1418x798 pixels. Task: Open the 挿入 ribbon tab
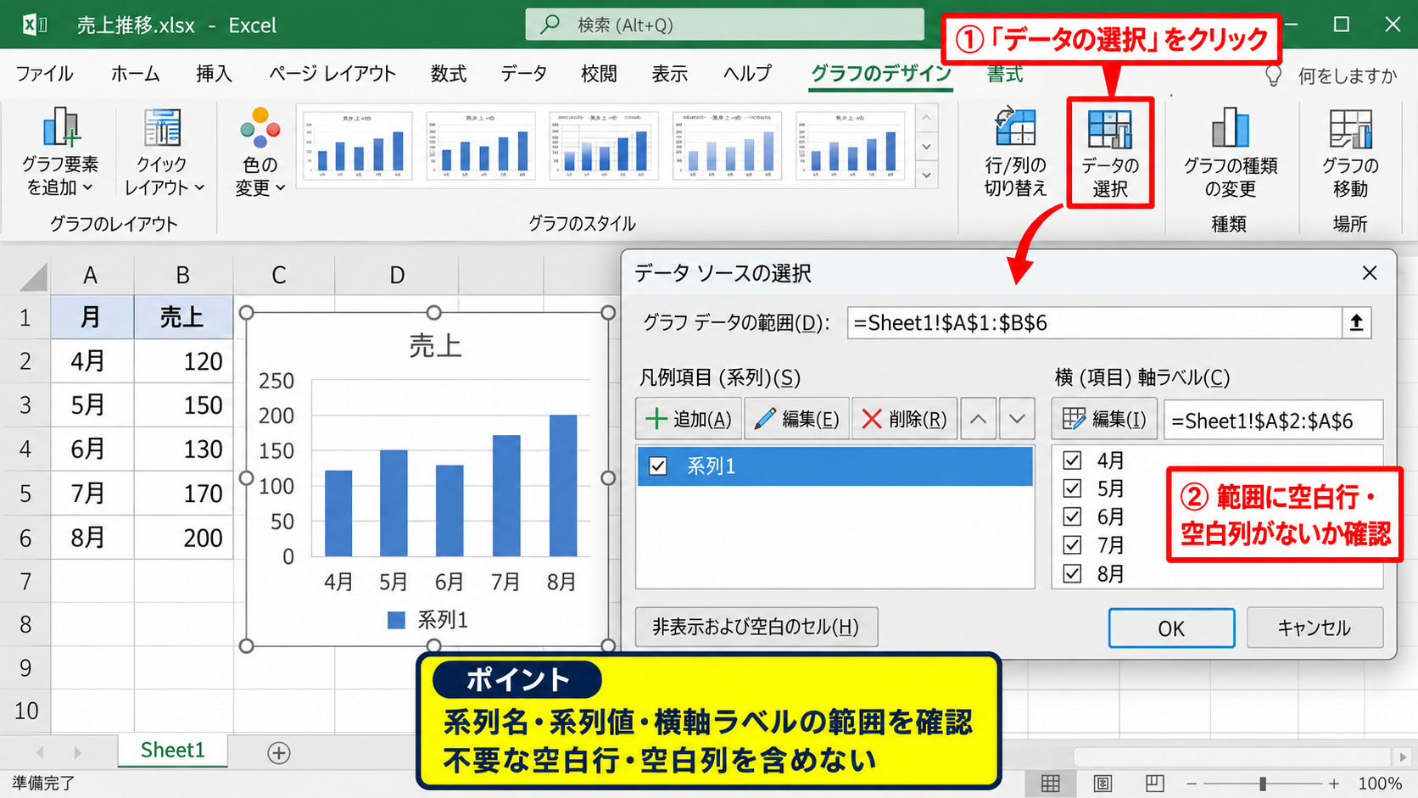pyautogui.click(x=213, y=75)
